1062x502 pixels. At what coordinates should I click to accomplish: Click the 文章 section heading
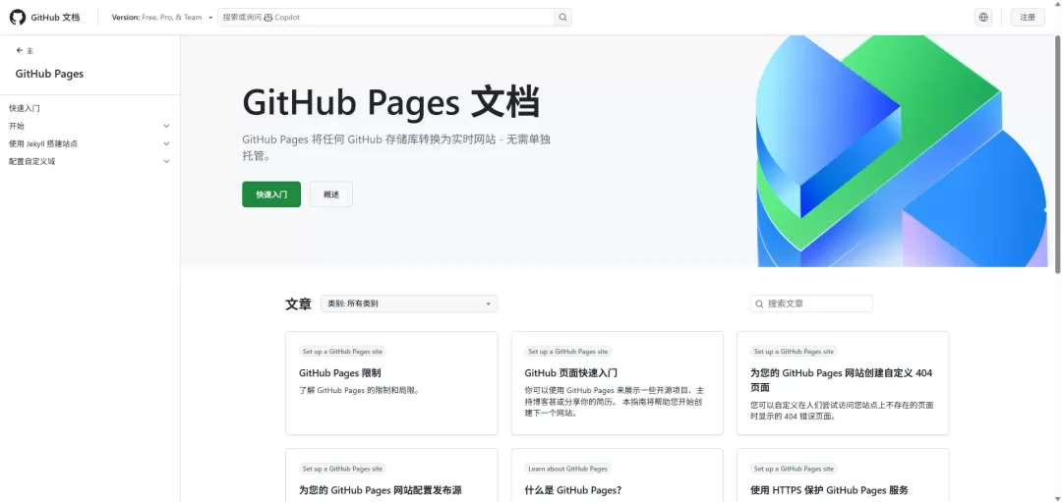coord(298,304)
